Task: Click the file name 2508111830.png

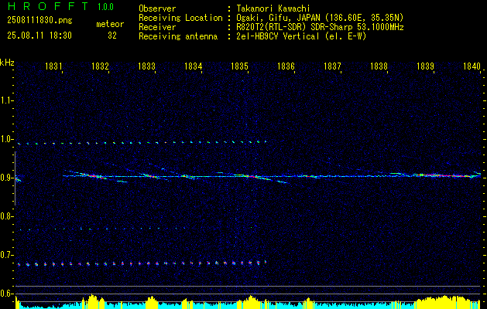Action: [39, 21]
